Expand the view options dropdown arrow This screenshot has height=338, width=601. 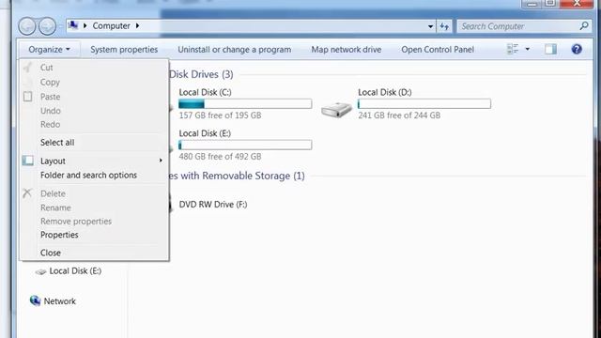click(528, 49)
